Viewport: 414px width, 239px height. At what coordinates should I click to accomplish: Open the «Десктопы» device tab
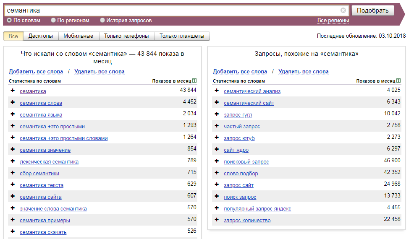tap(41, 36)
